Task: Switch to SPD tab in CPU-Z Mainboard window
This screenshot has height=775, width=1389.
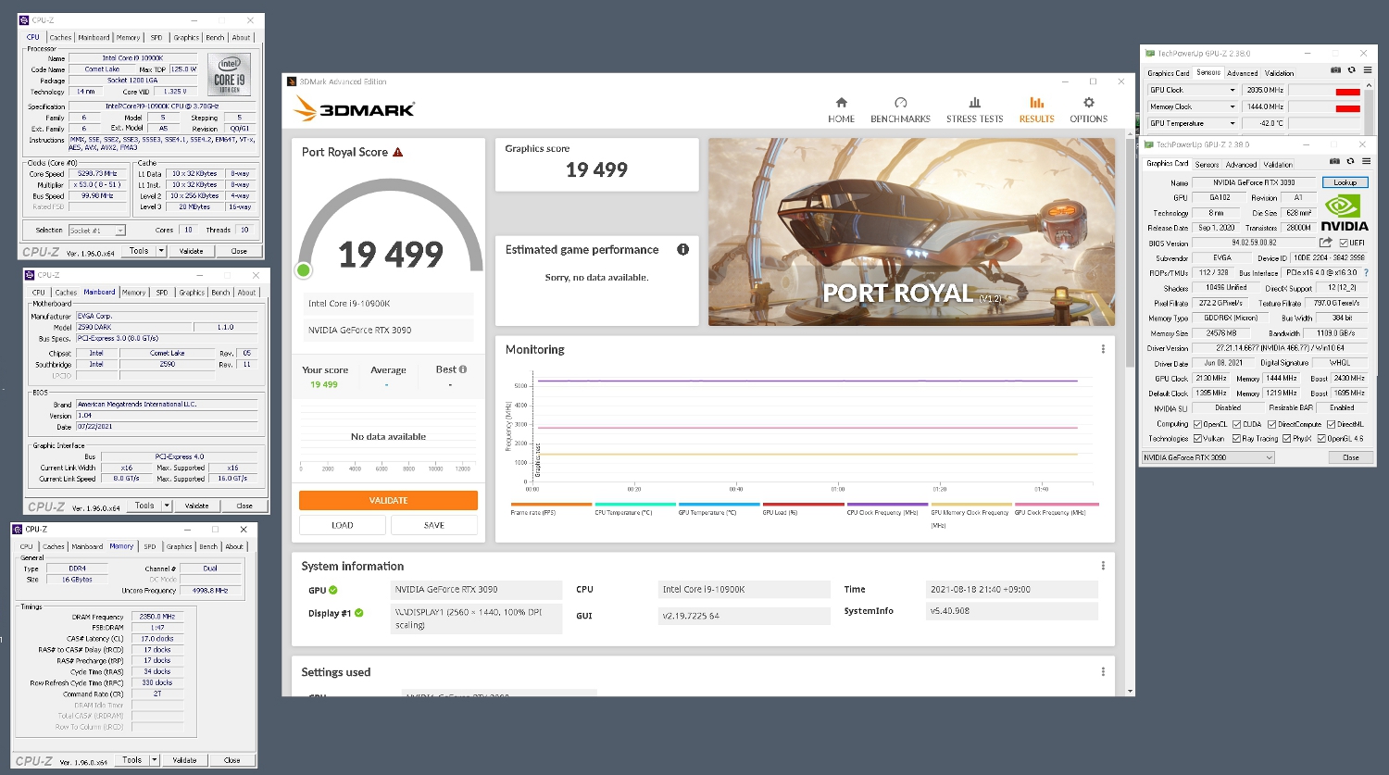Action: pos(162,293)
